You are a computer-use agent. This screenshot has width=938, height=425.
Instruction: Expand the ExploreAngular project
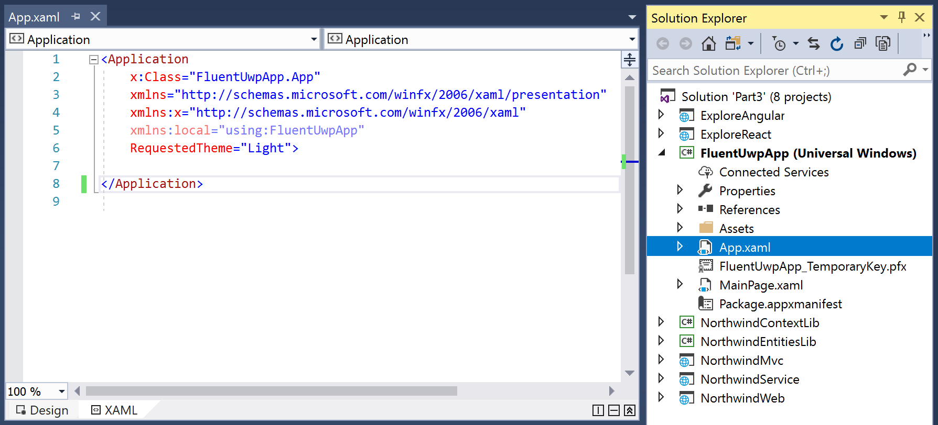pos(661,115)
